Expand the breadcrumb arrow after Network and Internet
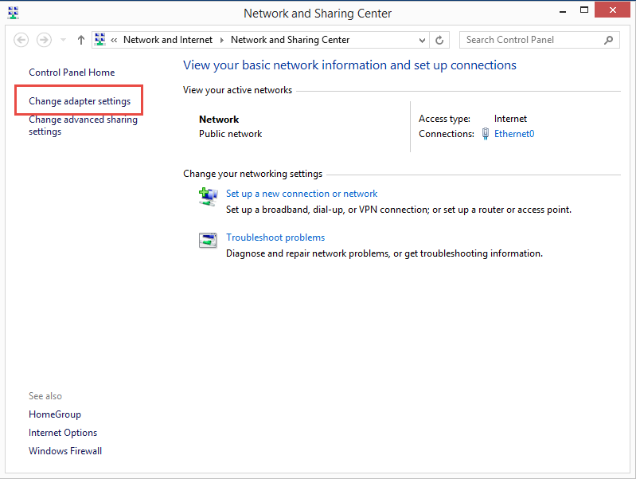This screenshot has width=636, height=479. coord(222,40)
